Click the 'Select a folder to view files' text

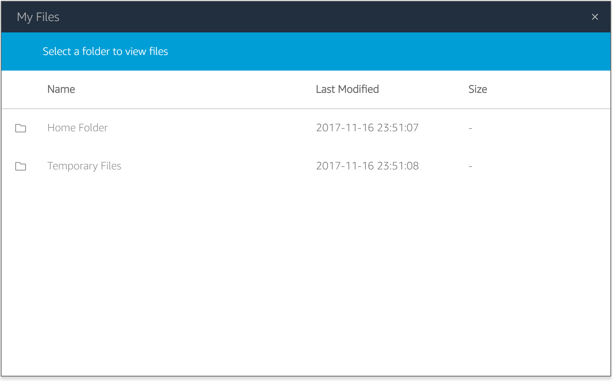pos(105,51)
